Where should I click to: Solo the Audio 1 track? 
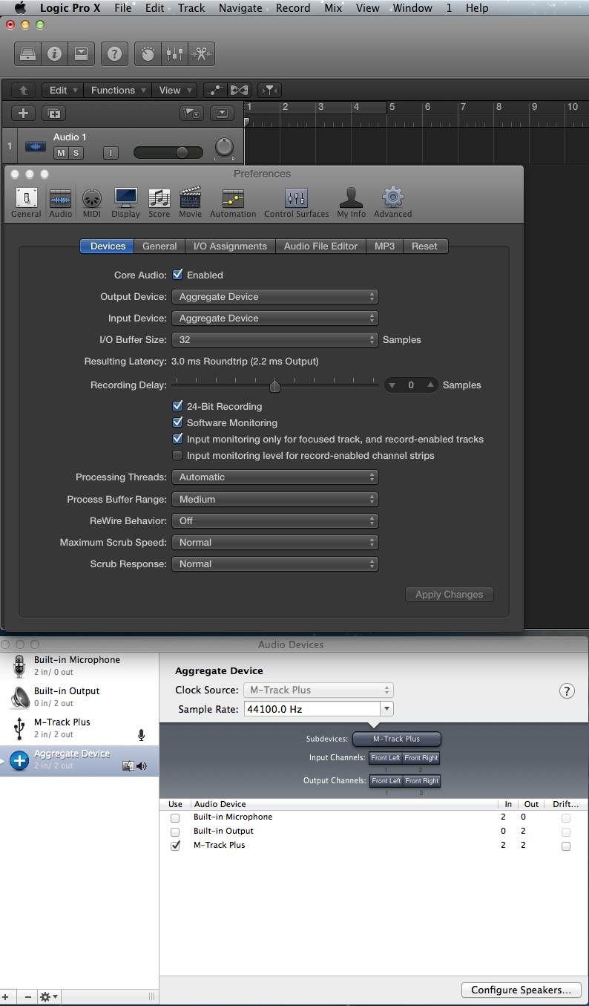tap(76, 153)
